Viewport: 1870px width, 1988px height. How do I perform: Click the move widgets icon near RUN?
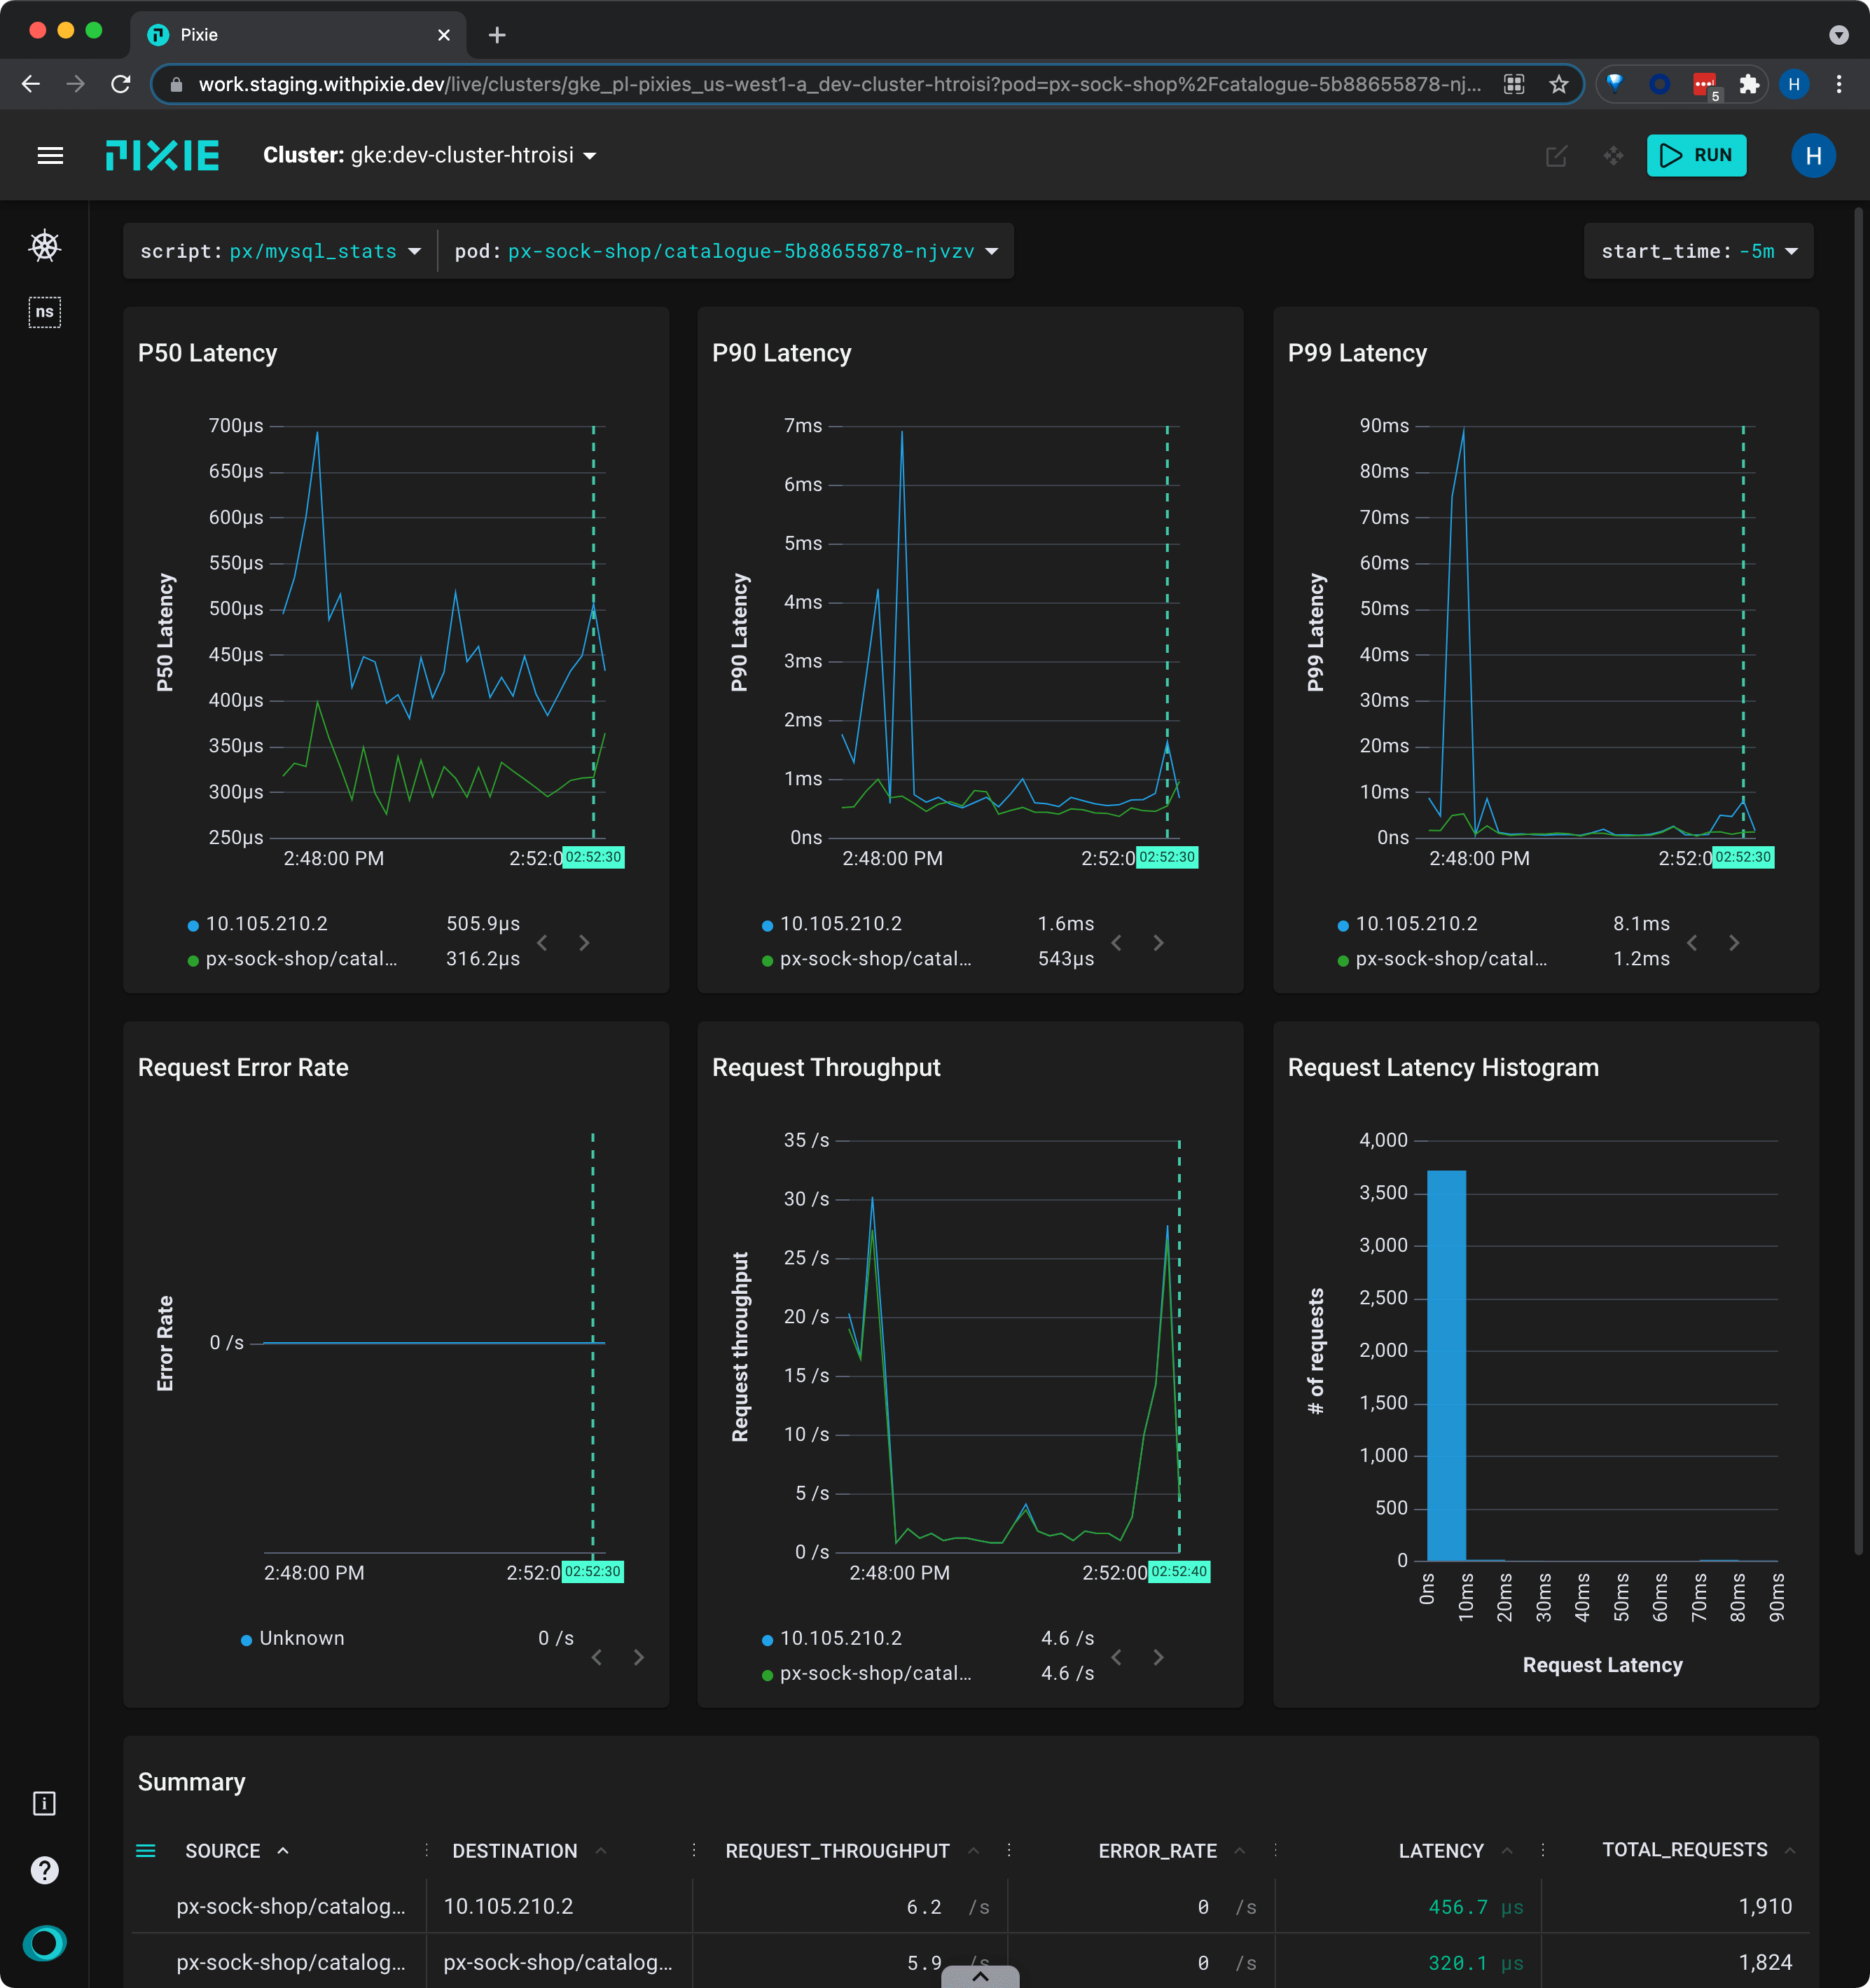point(1613,156)
